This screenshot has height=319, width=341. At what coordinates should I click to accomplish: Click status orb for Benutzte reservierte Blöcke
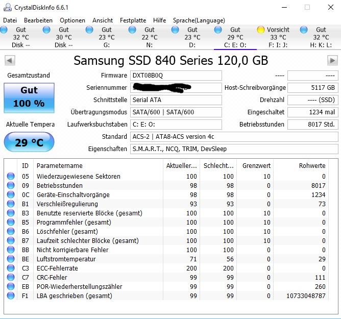(x=11, y=213)
